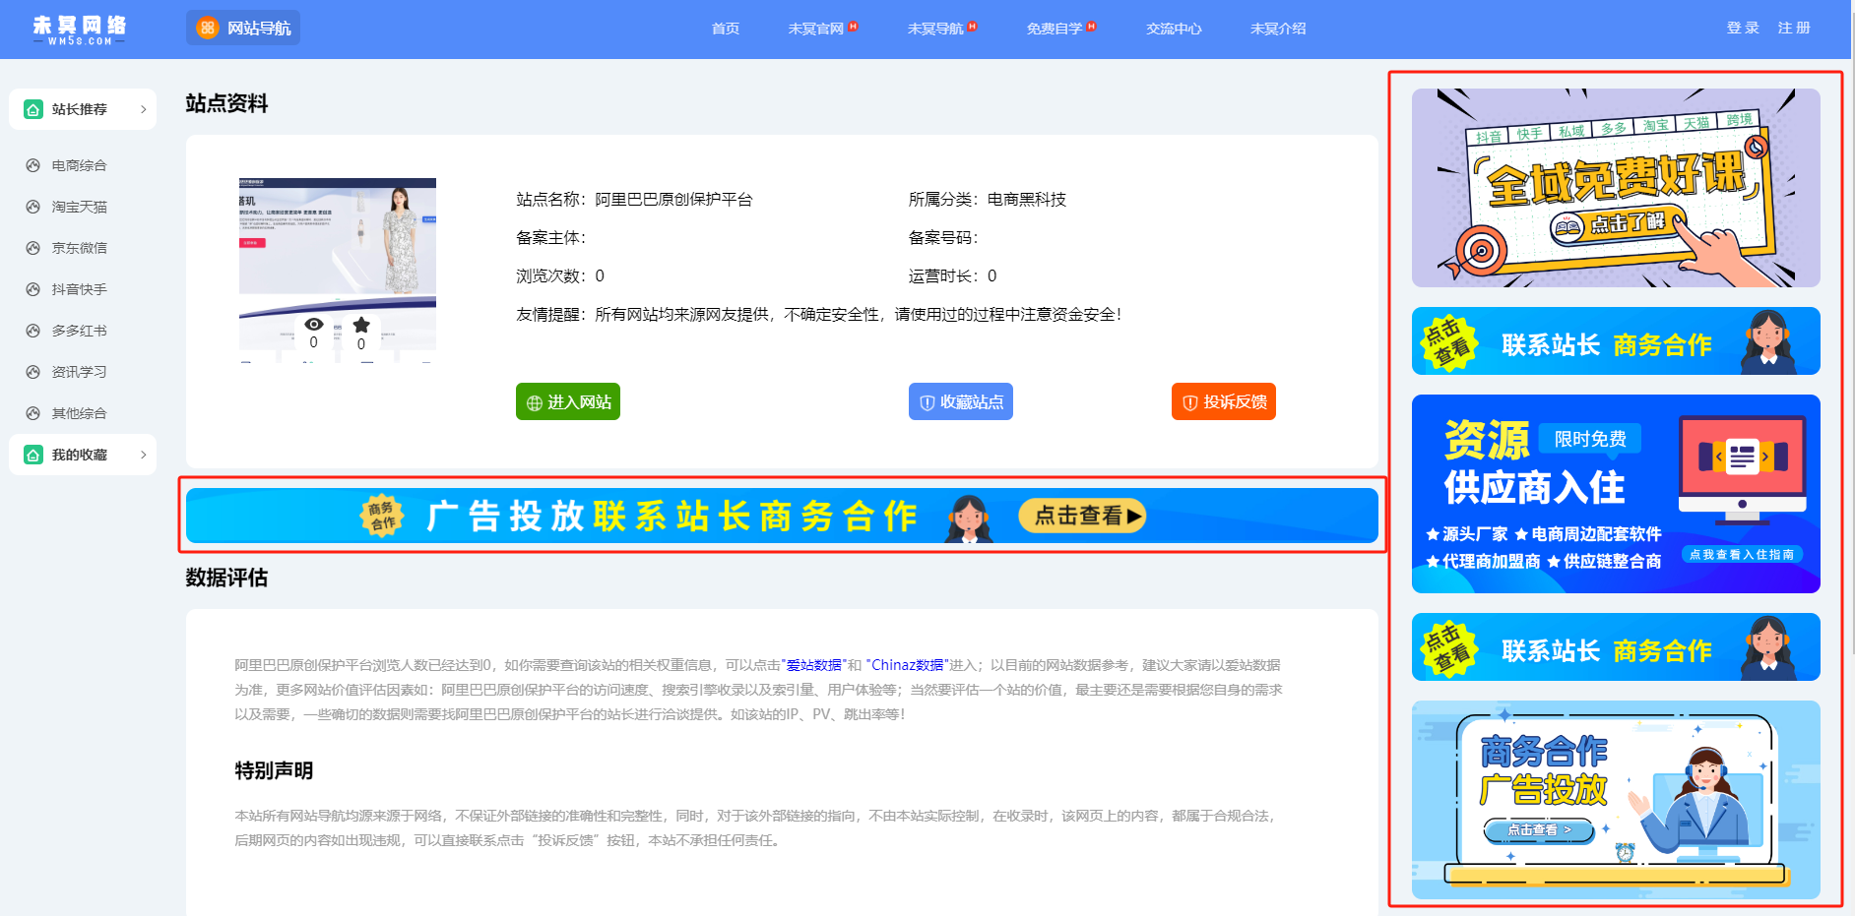
Task: Open the 电商综合 category
Action: tap(80, 165)
